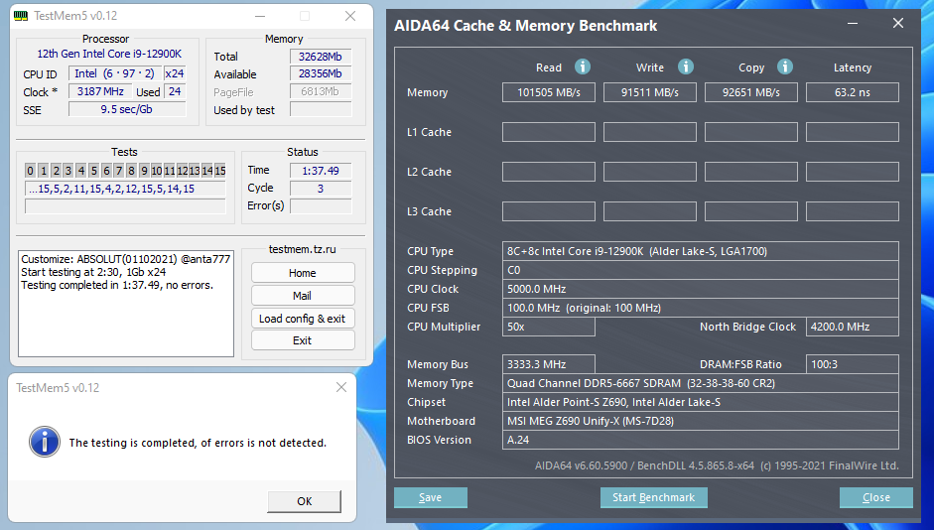
Task: Click the processor name i9-12900K in TestMem5
Action: pos(109,54)
